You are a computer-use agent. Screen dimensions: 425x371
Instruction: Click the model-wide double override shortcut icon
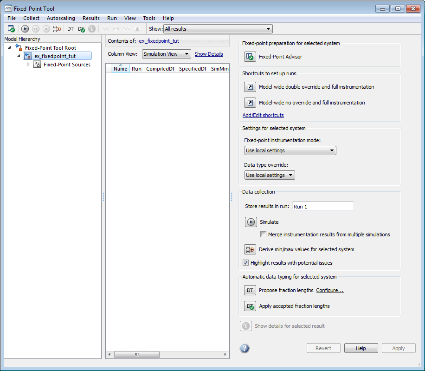pyautogui.click(x=250, y=87)
